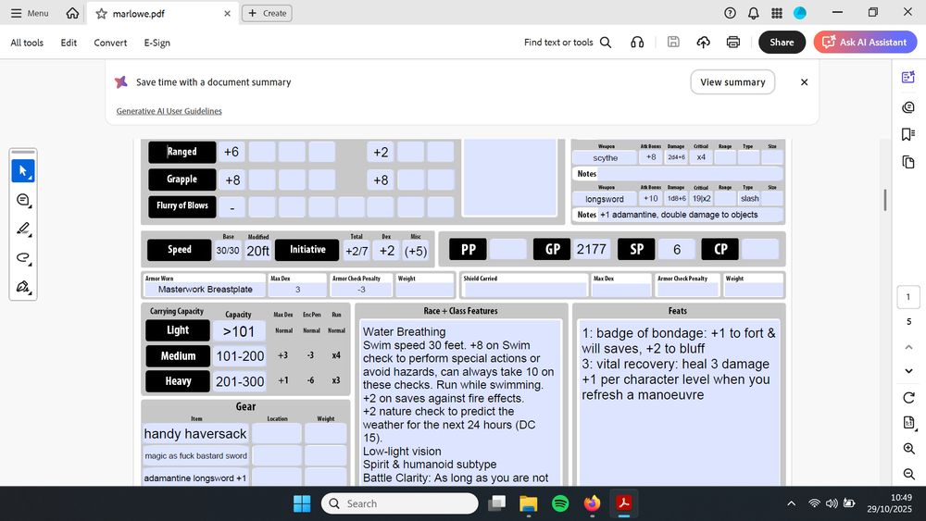Rotate the page view icon

tap(909, 398)
